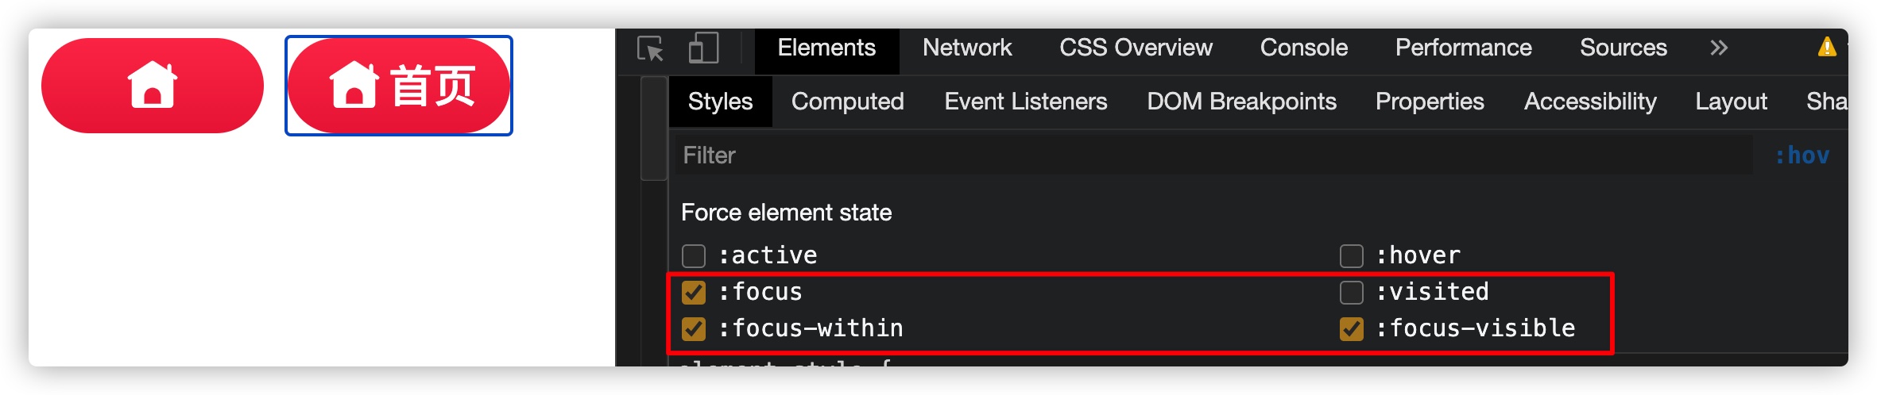Image resolution: width=1877 pixels, height=395 pixels.
Task: Uncheck the :focus-within checkbox
Action: [x=694, y=328]
